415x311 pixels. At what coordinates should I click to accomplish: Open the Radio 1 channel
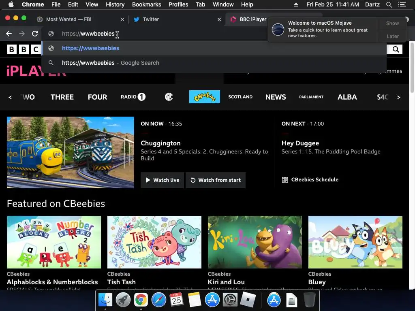[x=133, y=97]
